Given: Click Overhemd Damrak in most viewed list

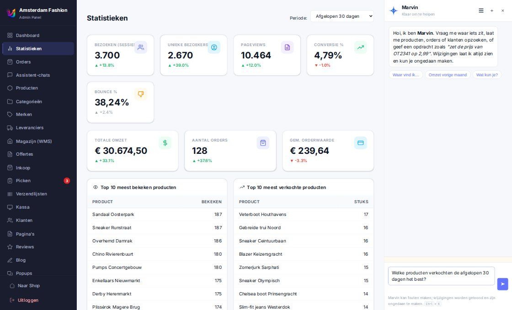Looking at the screenshot, I should coord(112,241).
